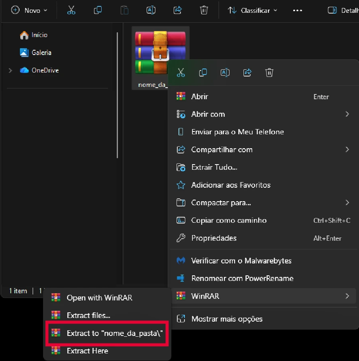This screenshot has height=361, width=359.
Task: Click the cut scissors icon in top toolbar
Action: coord(71,10)
